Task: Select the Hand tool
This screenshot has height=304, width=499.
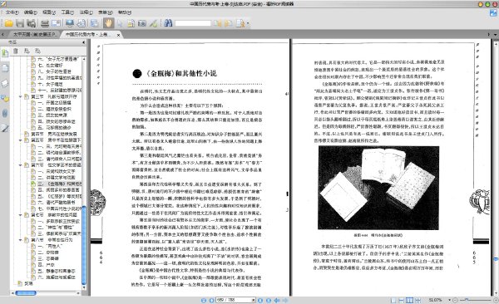Action: click(x=108, y=23)
